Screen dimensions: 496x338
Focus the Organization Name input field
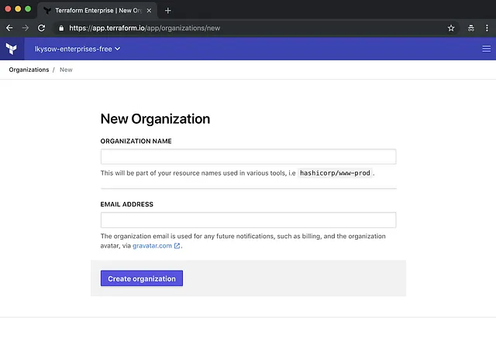(248, 156)
